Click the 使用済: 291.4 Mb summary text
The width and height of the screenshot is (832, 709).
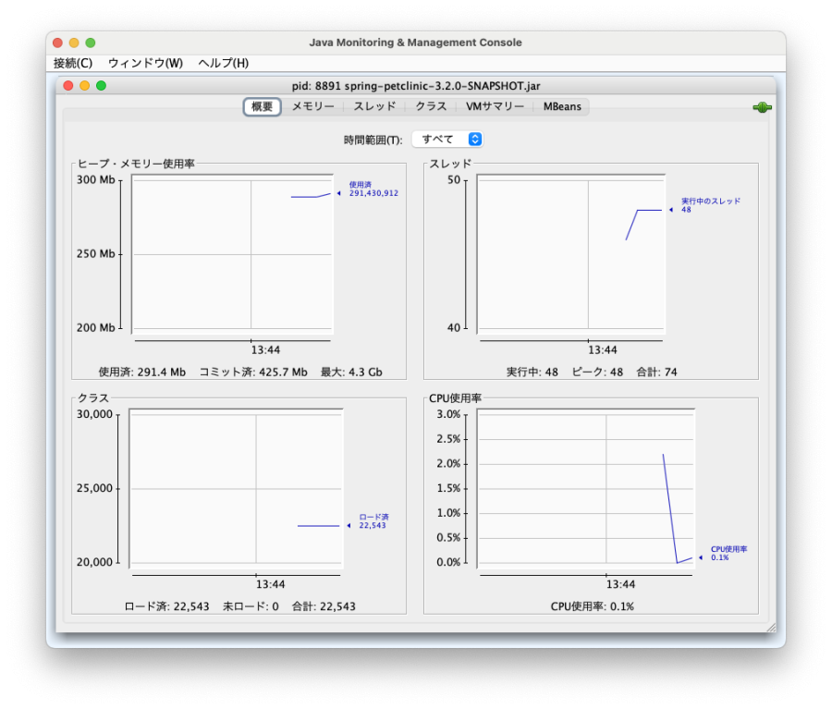pos(142,372)
